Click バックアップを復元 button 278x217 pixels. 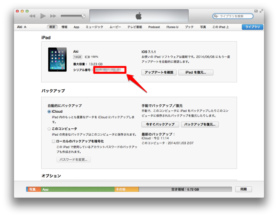tap(200, 124)
